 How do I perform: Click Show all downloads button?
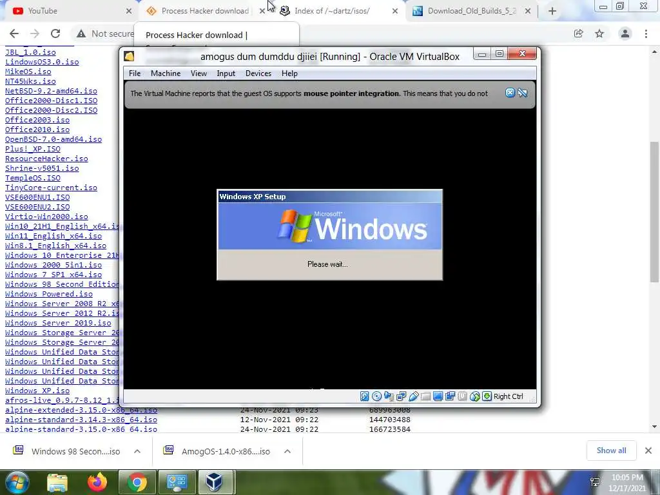(611, 451)
